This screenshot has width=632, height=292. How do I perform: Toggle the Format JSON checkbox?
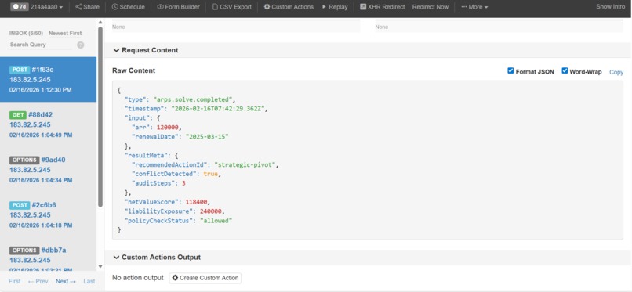(x=510, y=70)
